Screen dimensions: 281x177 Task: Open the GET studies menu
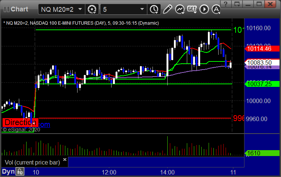(x=192, y=9)
